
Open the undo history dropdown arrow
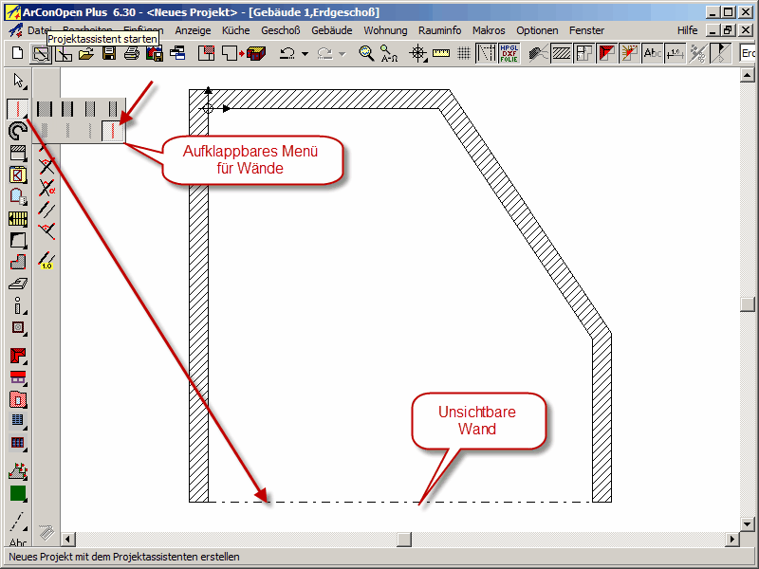coord(305,54)
